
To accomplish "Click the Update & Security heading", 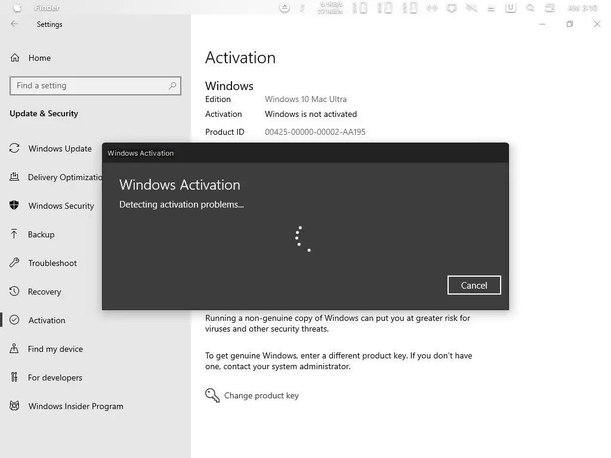I will click(x=44, y=113).
